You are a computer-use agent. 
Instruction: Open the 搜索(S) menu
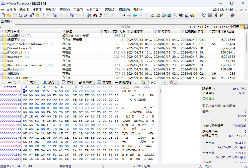37,10
